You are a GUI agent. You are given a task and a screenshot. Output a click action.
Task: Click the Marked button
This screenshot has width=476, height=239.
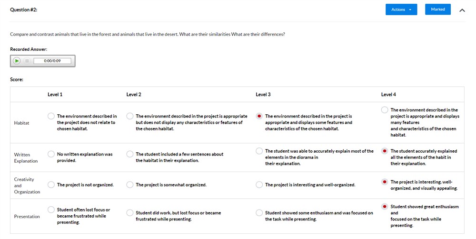pos(437,9)
